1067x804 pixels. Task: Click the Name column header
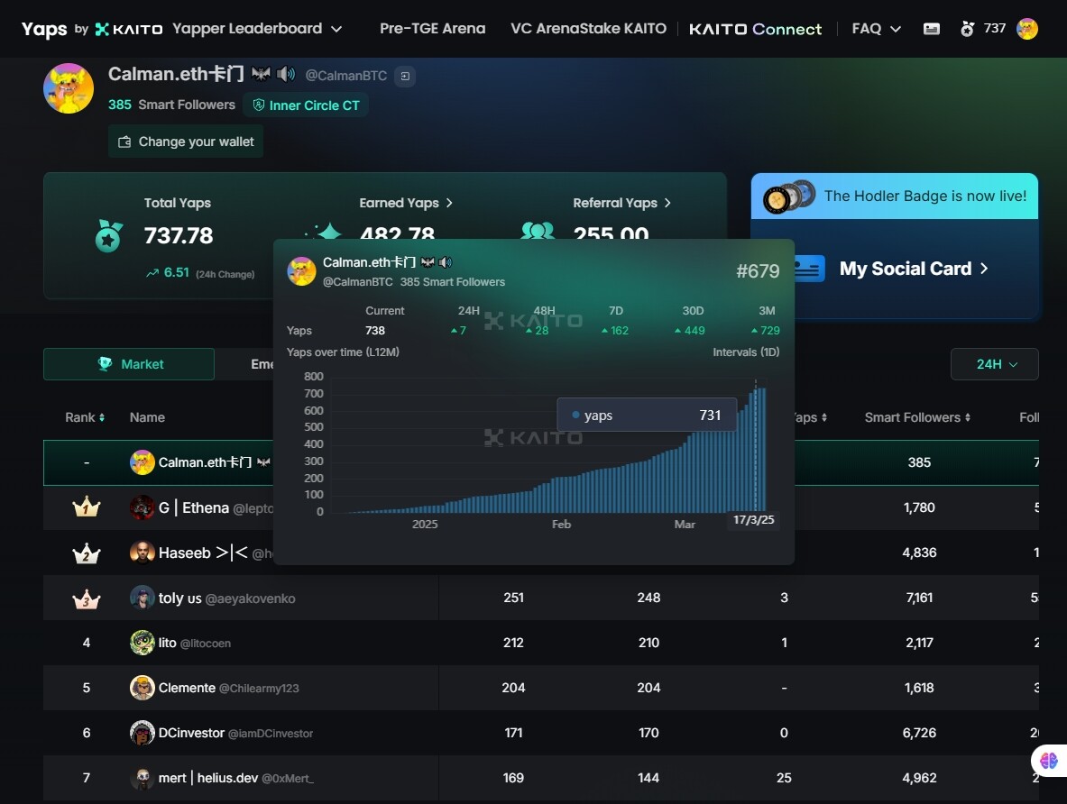tap(147, 417)
